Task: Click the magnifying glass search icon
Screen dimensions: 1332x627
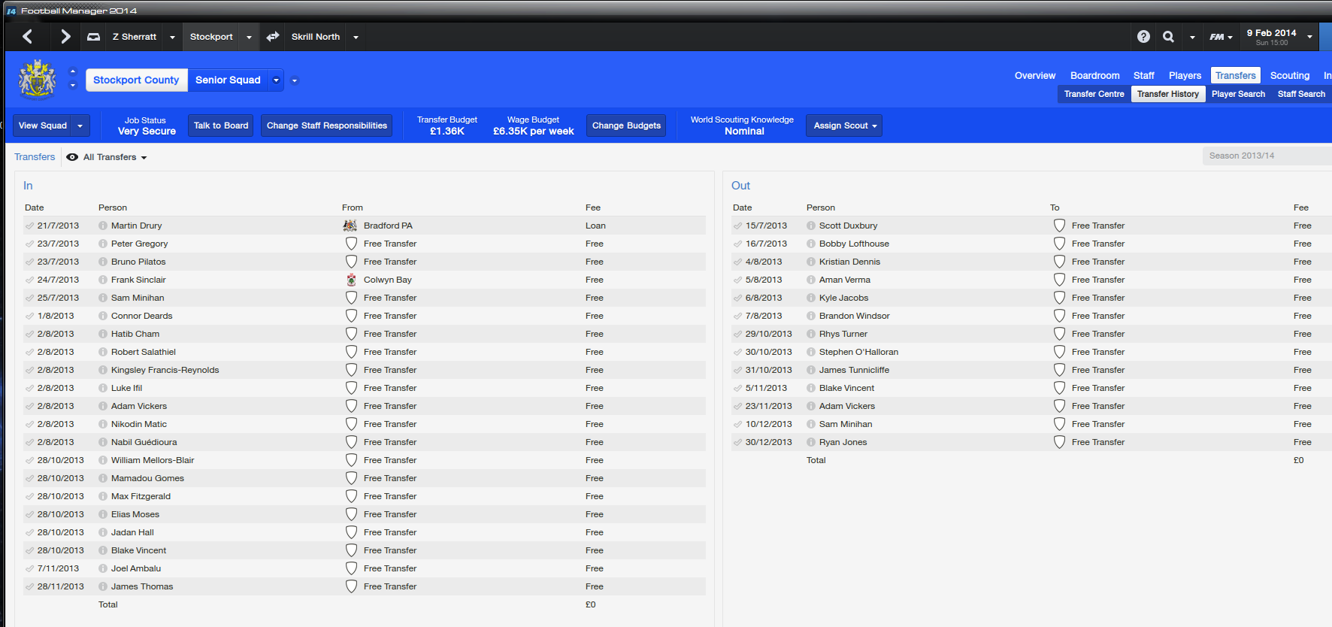Action: point(1168,37)
